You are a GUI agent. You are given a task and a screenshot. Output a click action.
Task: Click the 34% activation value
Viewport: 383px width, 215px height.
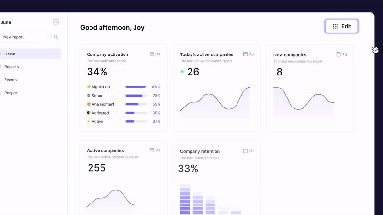click(97, 72)
